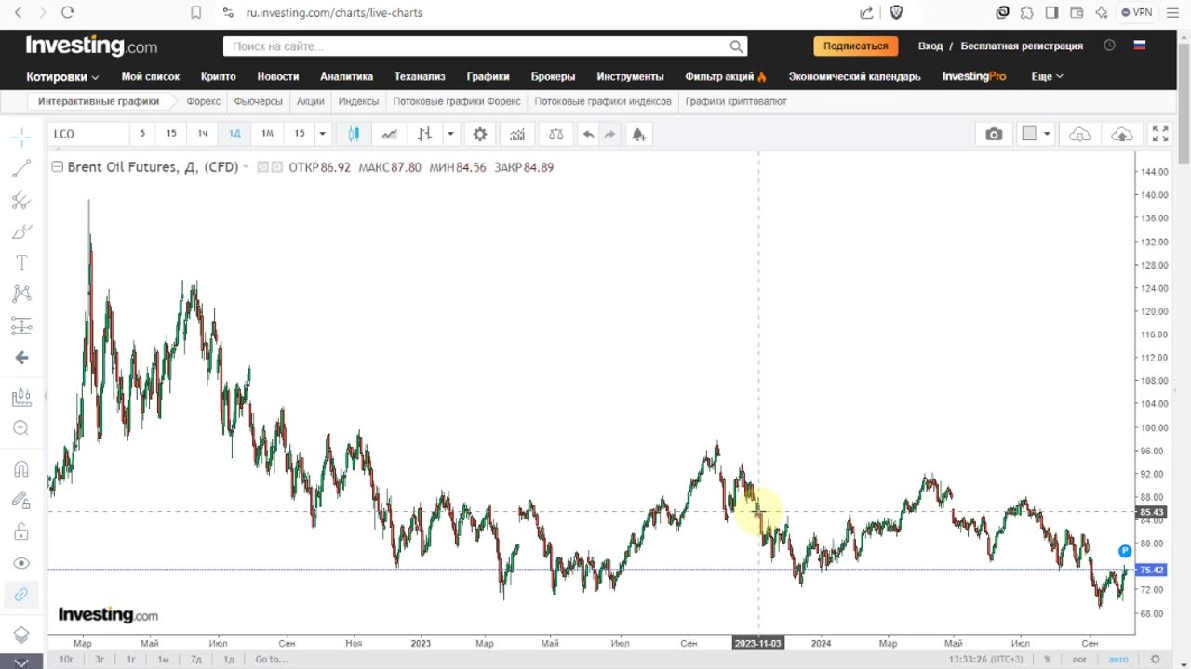Screen dimensions: 1191x669
Task: Take a chart snapshot with camera icon
Action: click(994, 134)
